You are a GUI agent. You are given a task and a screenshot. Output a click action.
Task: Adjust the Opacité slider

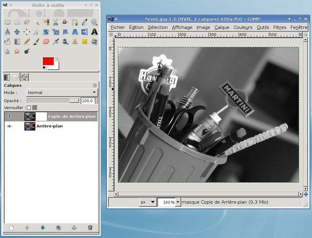pyautogui.click(x=53, y=100)
